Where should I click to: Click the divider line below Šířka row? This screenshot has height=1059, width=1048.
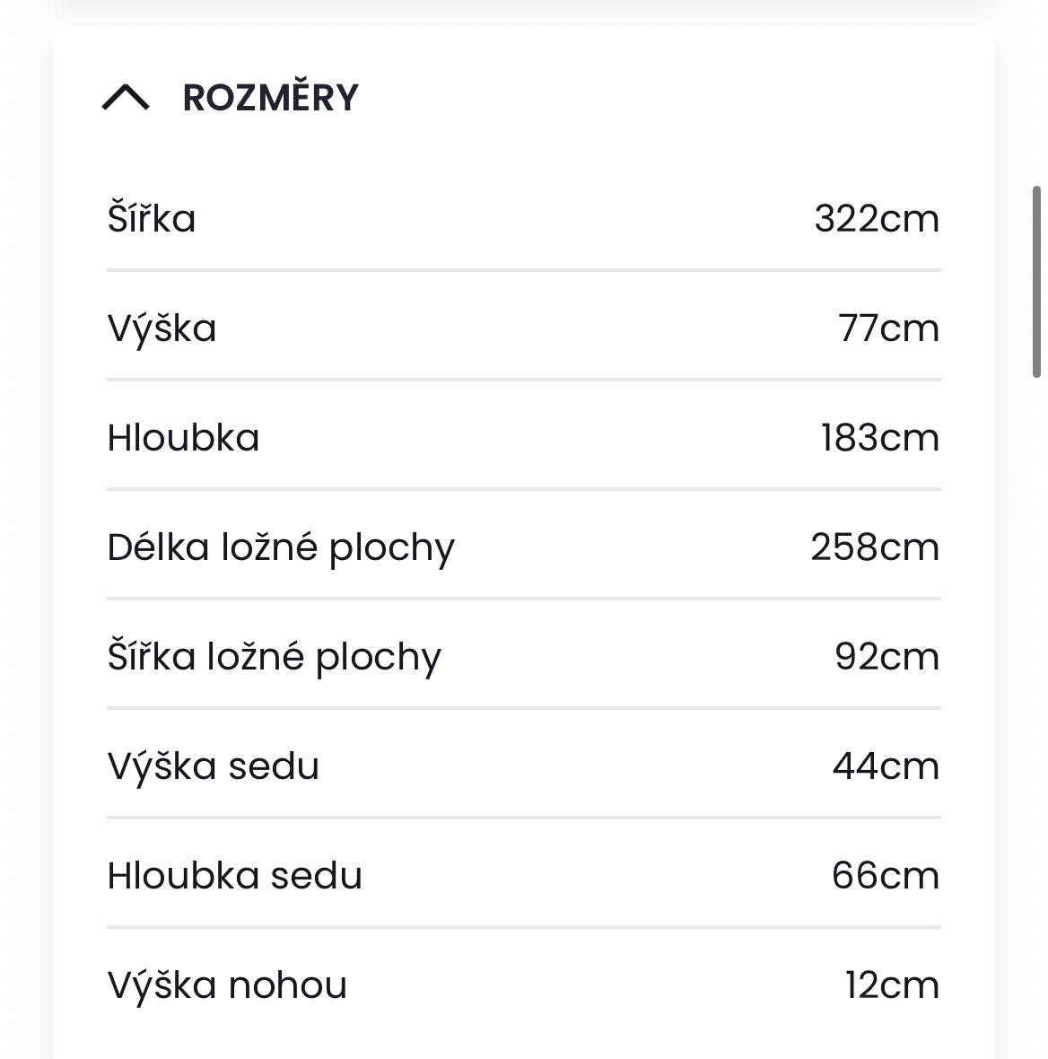524,269
